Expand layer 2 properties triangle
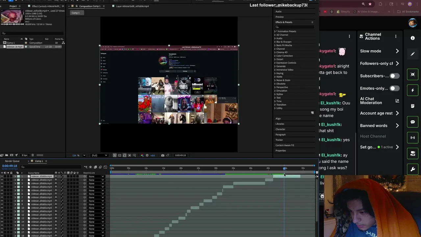 point(15,180)
